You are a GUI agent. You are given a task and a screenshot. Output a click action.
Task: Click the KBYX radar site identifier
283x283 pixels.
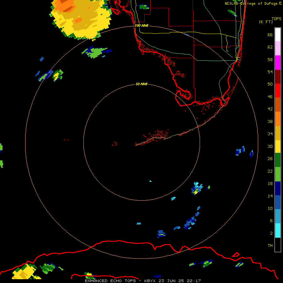(x=150, y=281)
